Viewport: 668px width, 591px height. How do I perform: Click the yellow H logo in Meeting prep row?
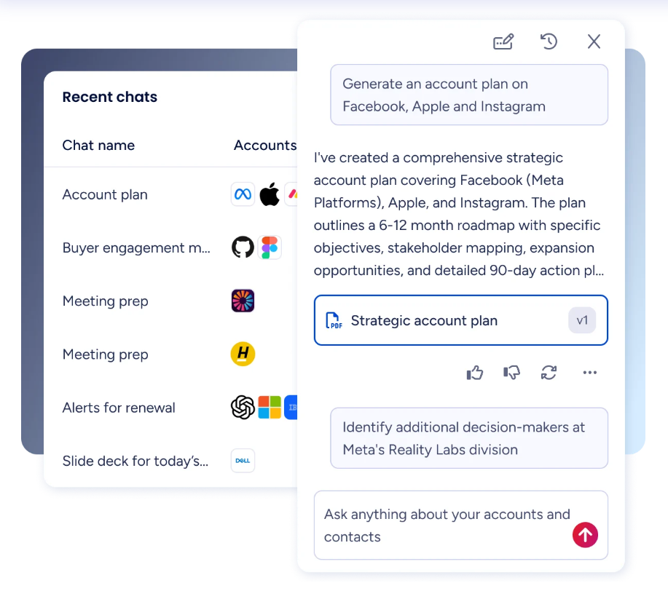[x=243, y=354]
